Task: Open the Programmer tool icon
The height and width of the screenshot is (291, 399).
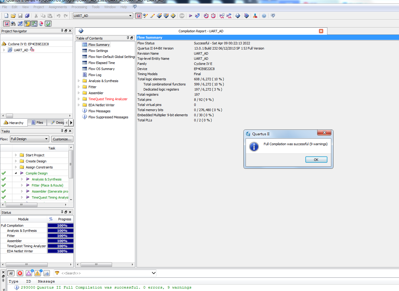Action: pos(238,16)
